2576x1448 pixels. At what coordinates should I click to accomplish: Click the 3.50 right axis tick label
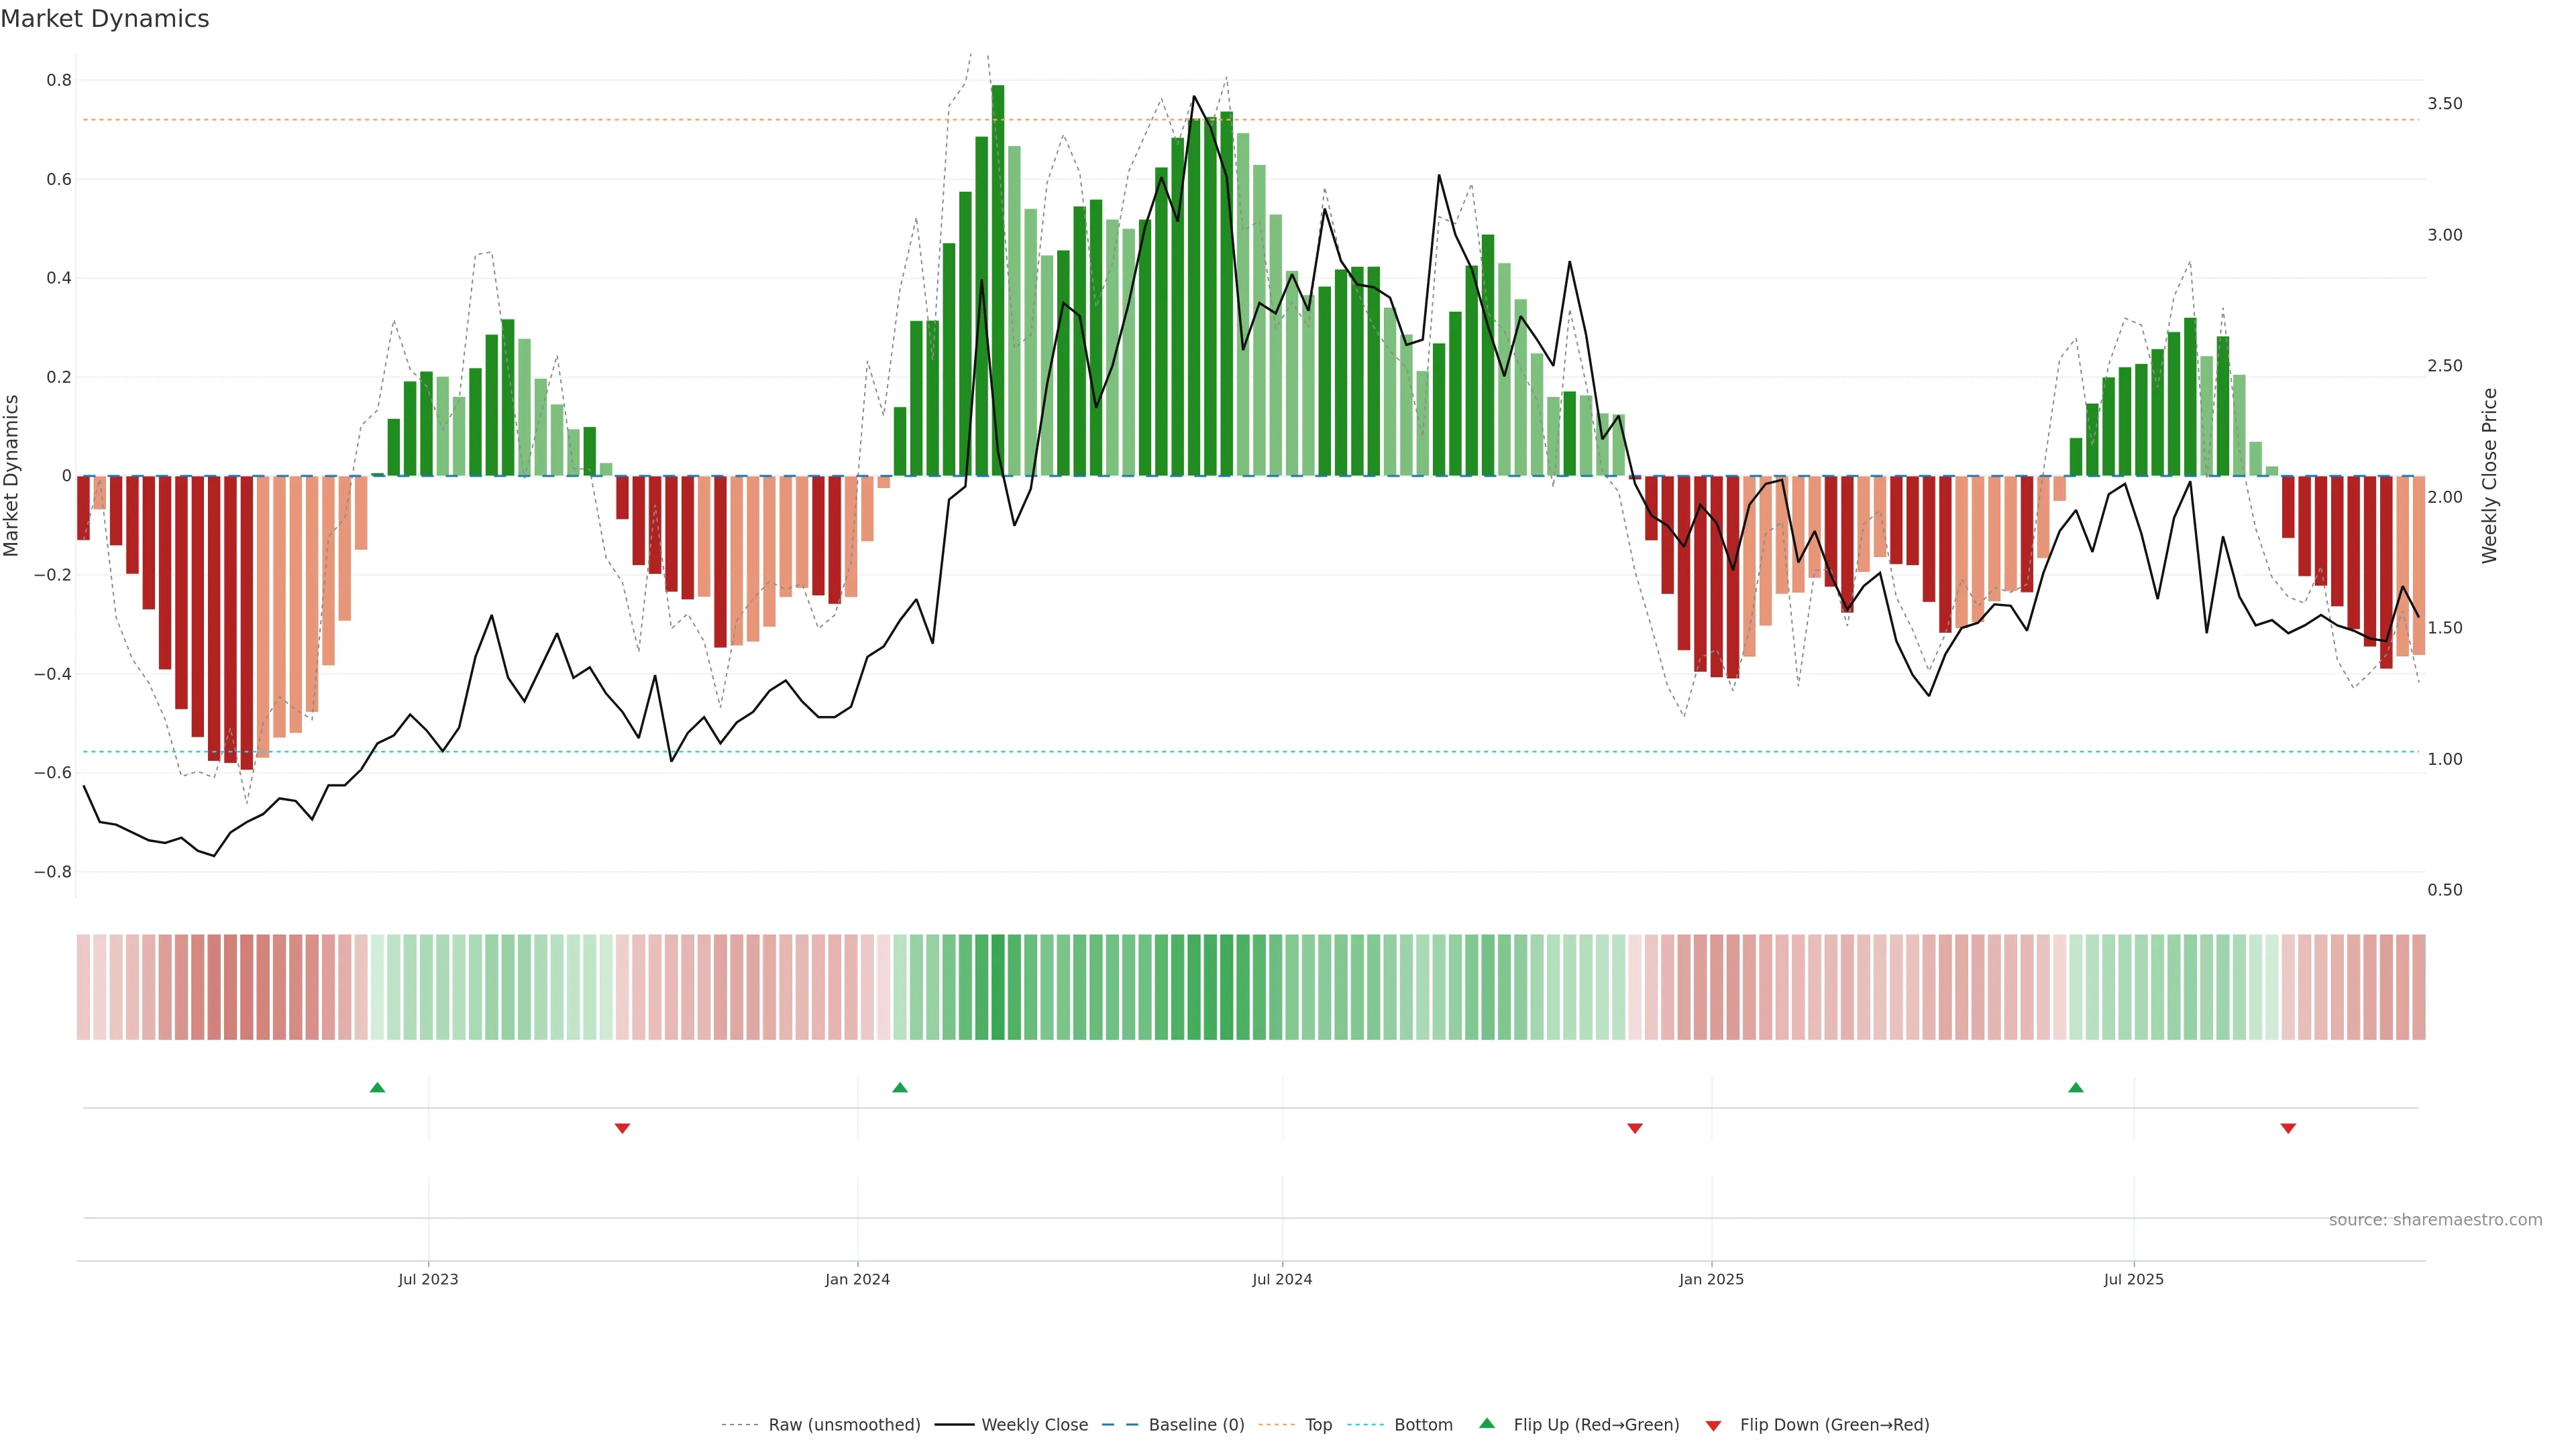coord(2444,104)
